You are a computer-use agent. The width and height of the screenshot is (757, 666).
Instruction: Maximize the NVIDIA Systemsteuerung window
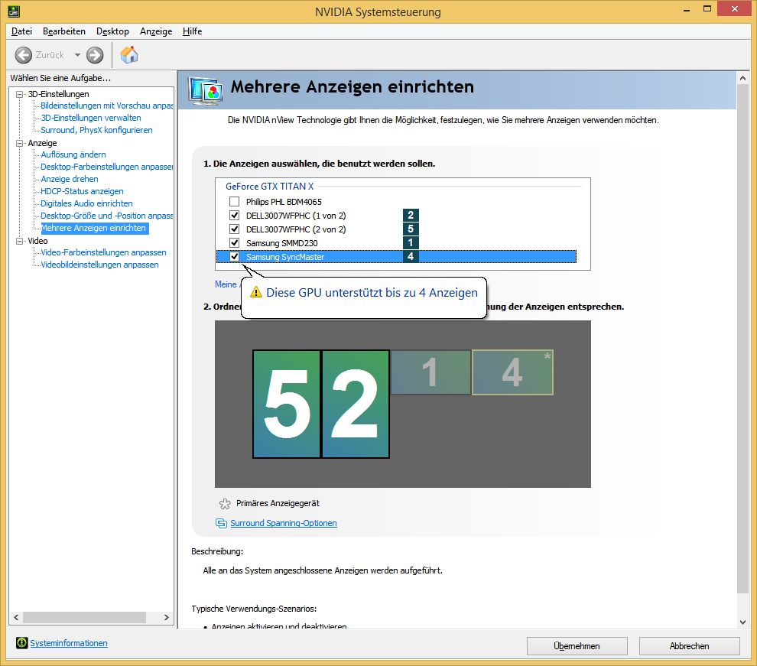[x=707, y=10]
